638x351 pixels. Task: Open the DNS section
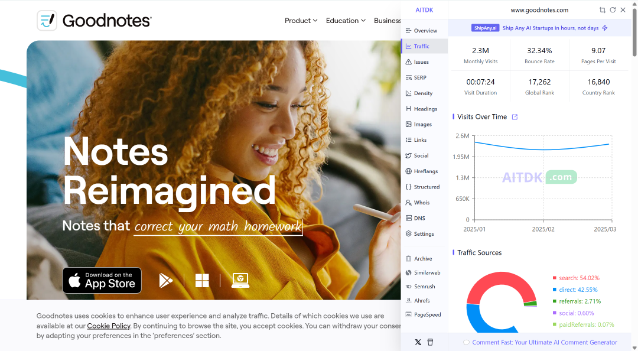click(x=424, y=218)
